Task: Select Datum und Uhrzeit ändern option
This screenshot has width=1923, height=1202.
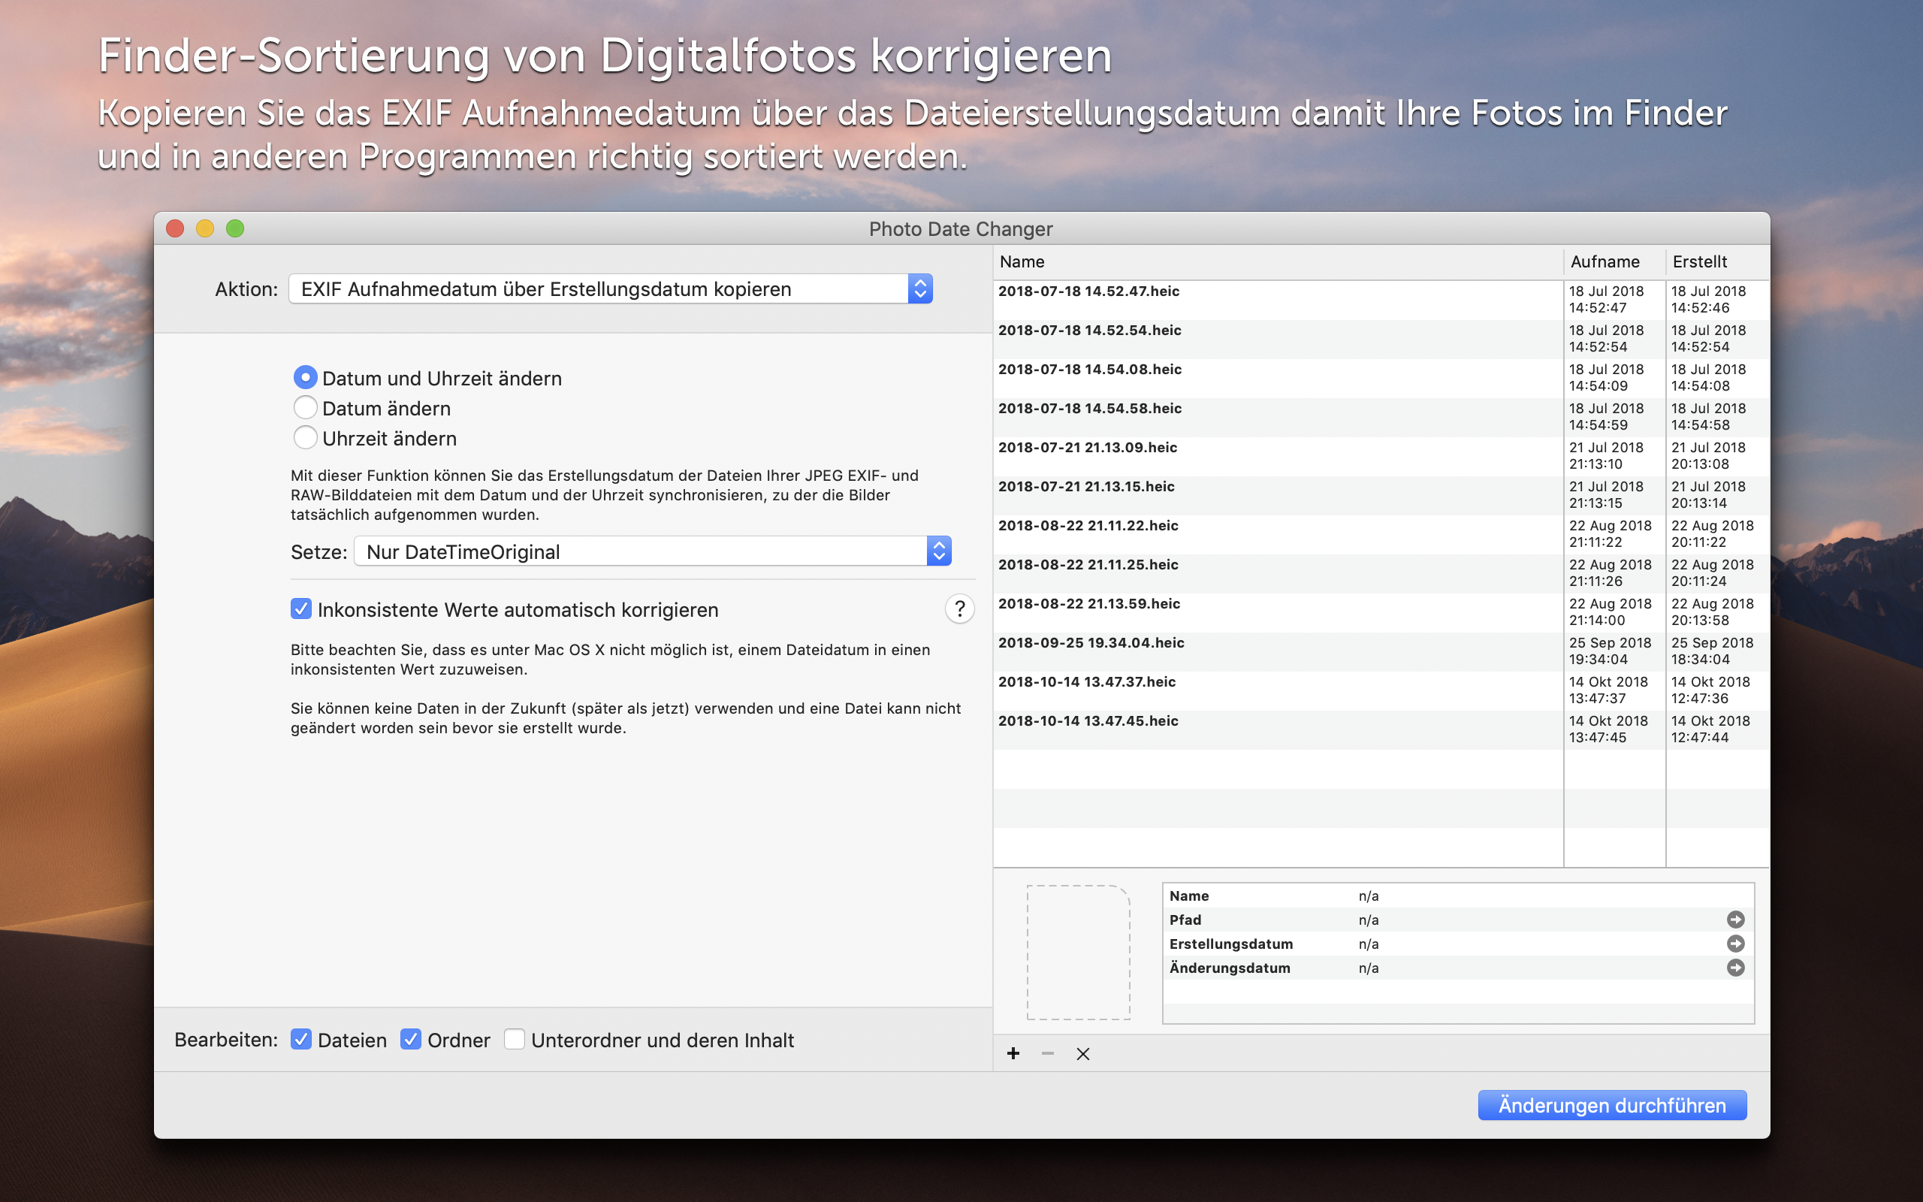Action: click(306, 378)
